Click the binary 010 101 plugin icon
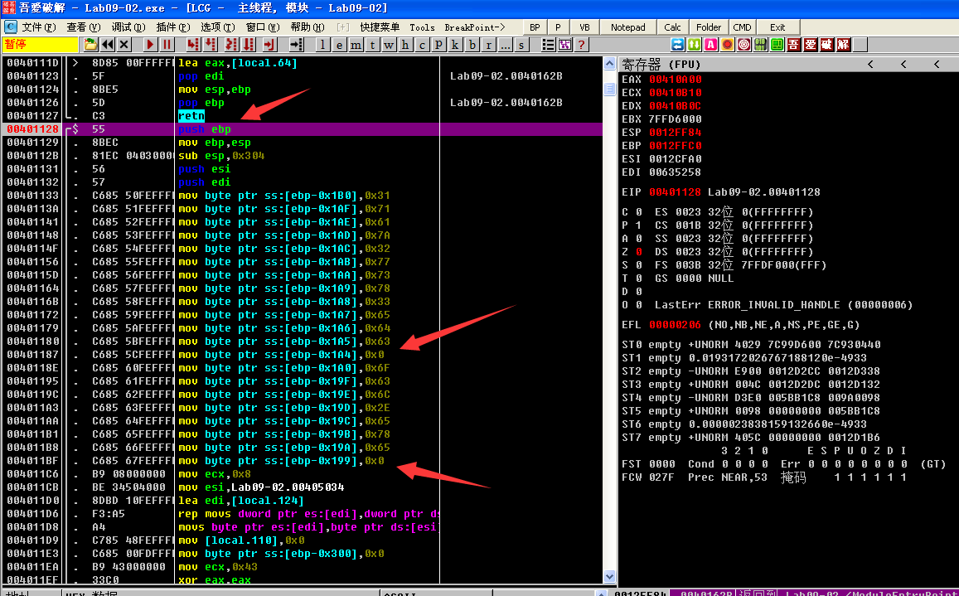The image size is (959, 596). (760, 45)
